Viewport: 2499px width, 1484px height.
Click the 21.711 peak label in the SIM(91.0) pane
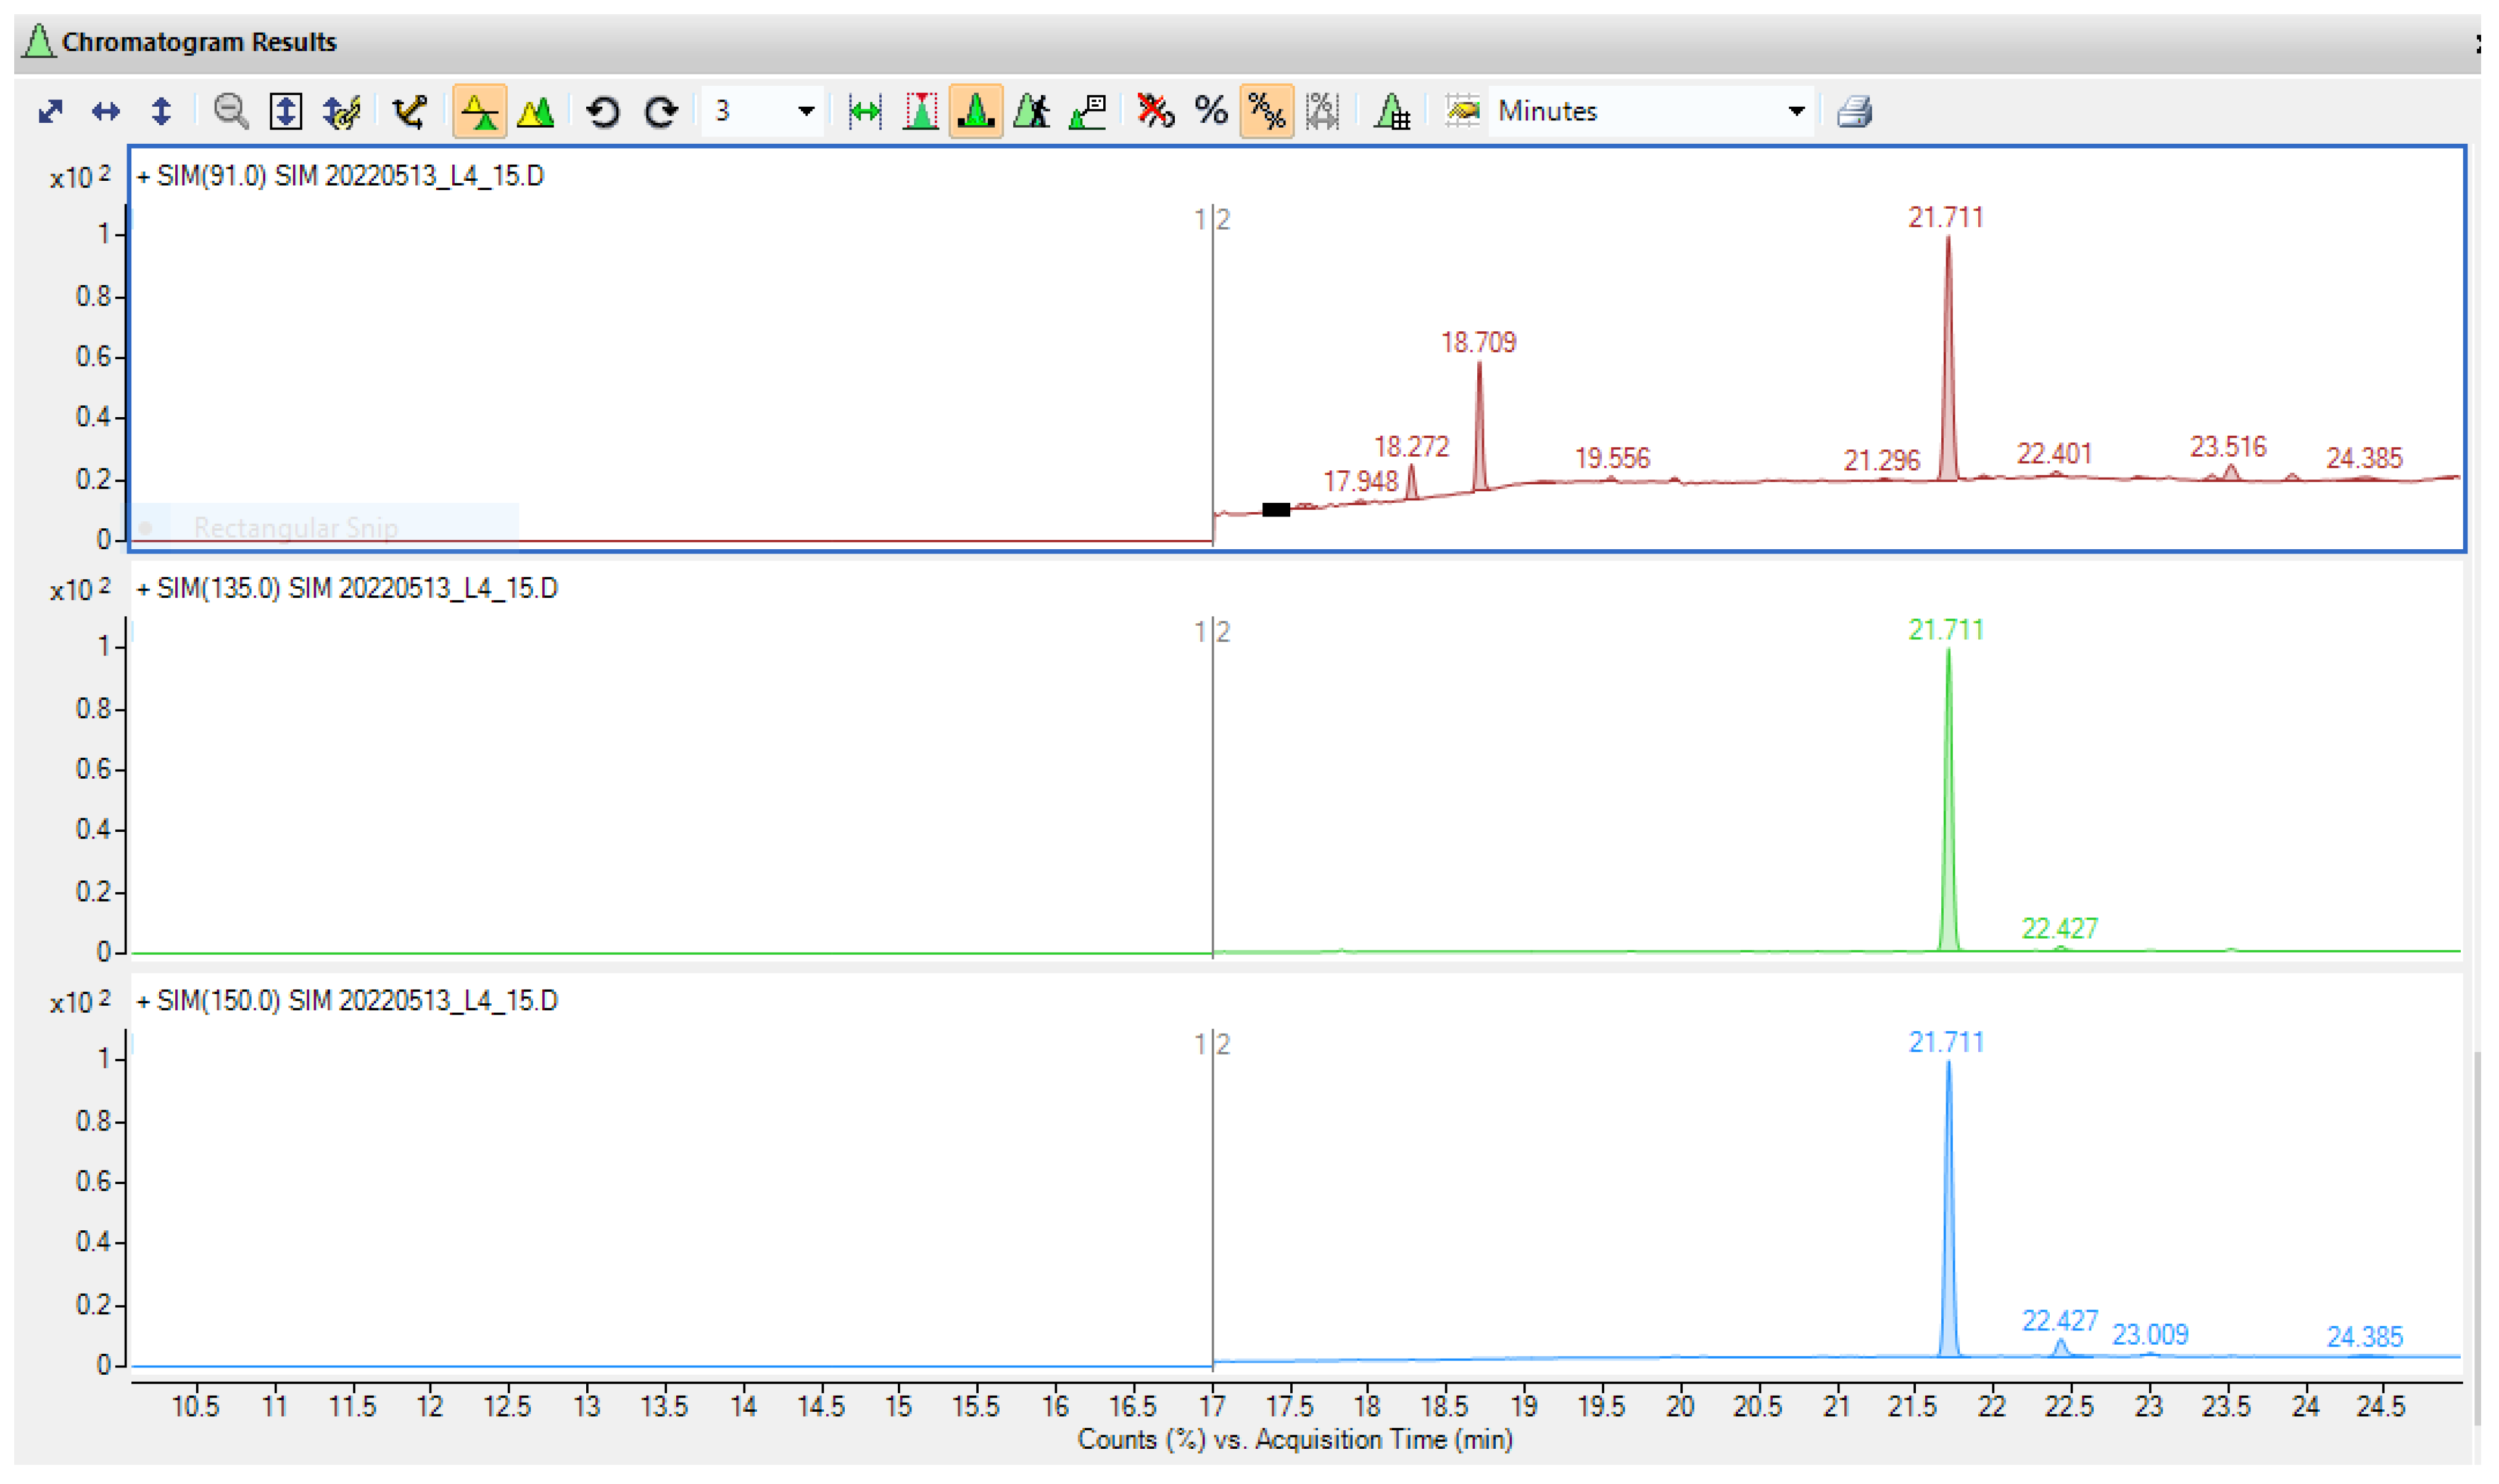point(1945,217)
